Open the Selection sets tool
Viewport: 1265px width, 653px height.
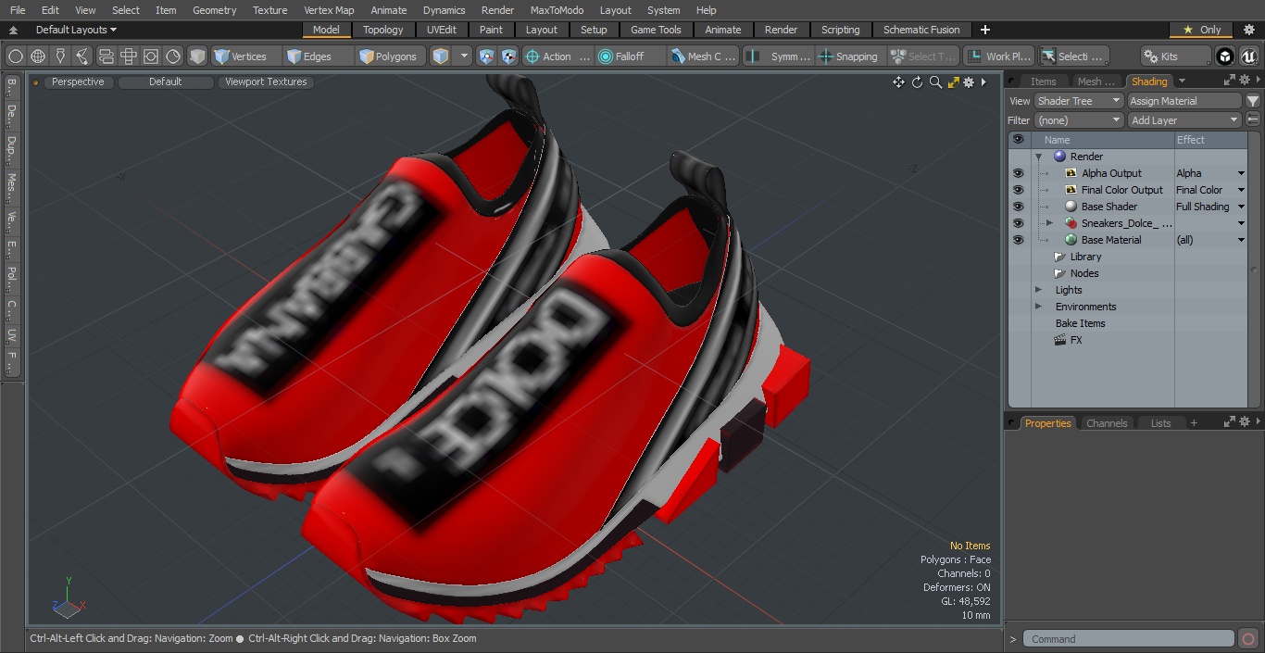1072,57
